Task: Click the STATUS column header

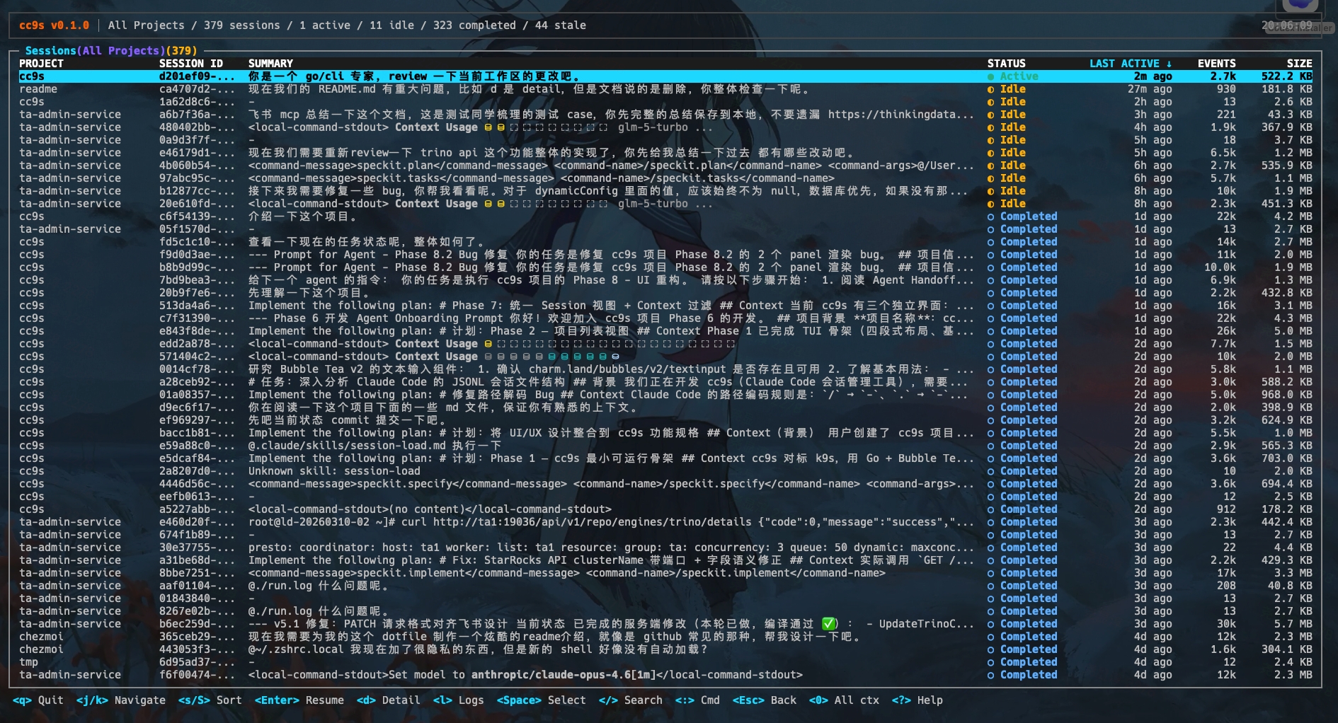Action: pyautogui.click(x=1006, y=64)
